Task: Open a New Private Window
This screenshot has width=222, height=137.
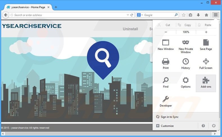Action: [x=186, y=46]
